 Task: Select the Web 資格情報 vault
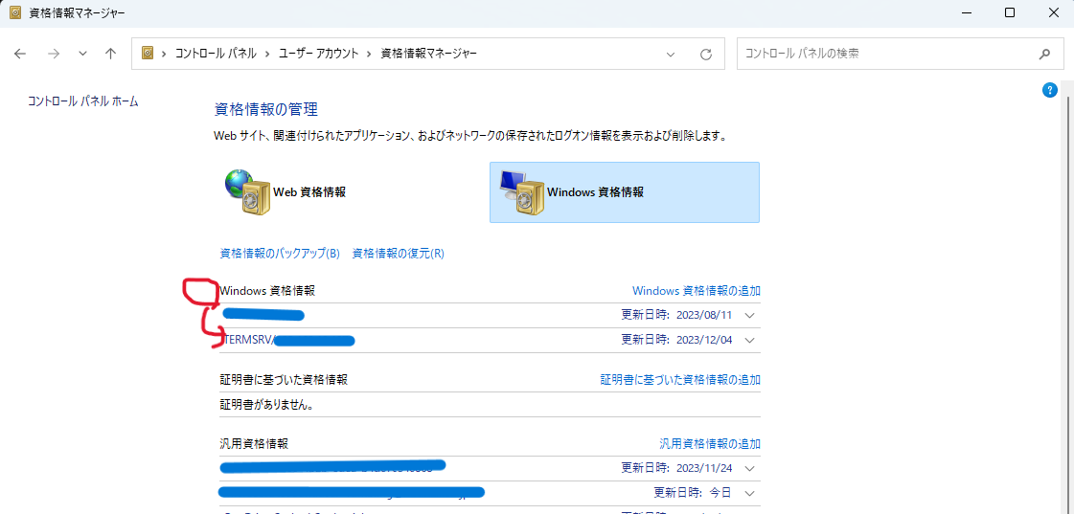(x=352, y=192)
